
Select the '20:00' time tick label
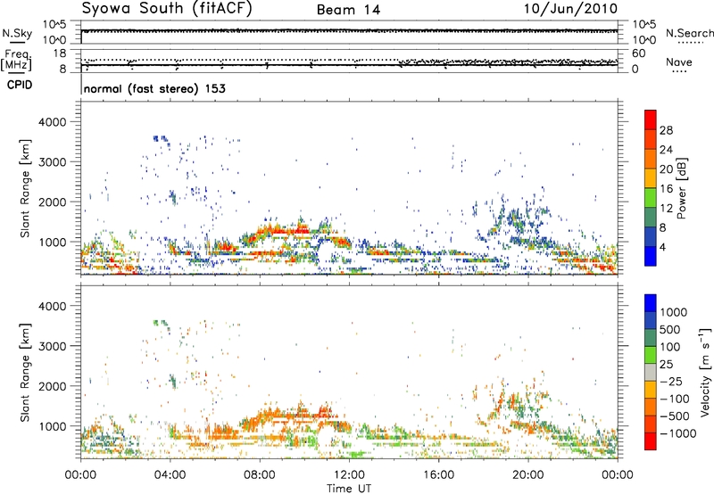tap(528, 475)
